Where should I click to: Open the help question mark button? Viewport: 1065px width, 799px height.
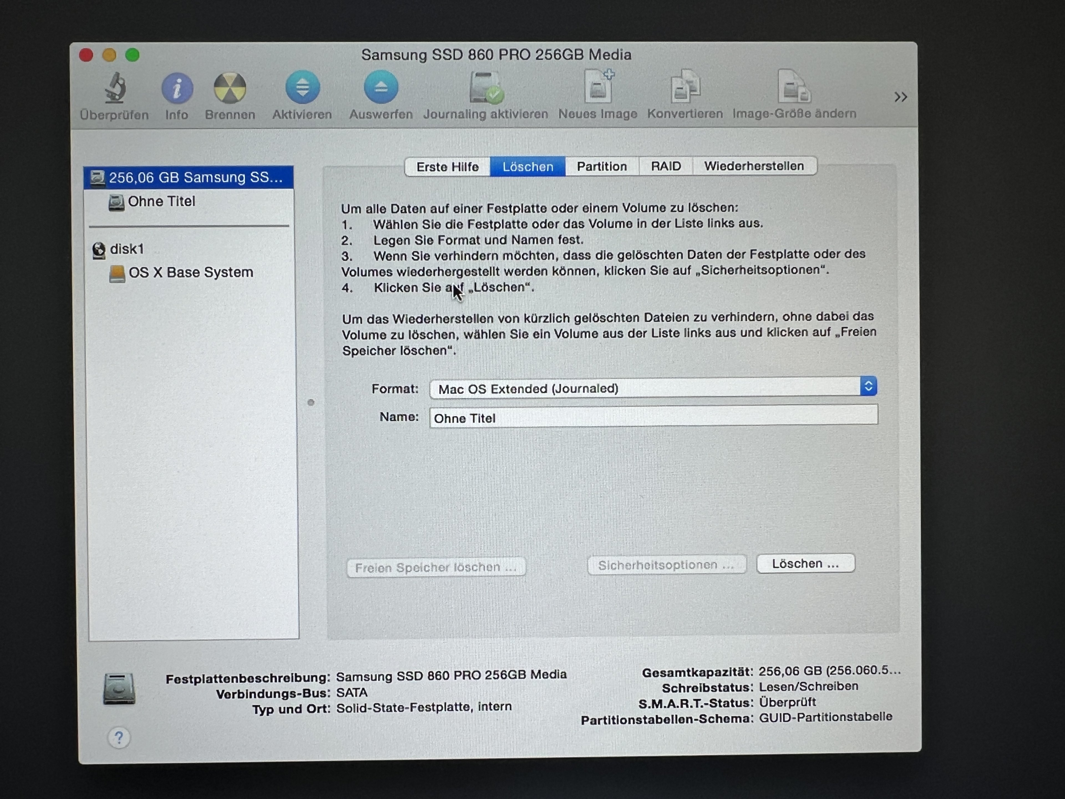119,738
